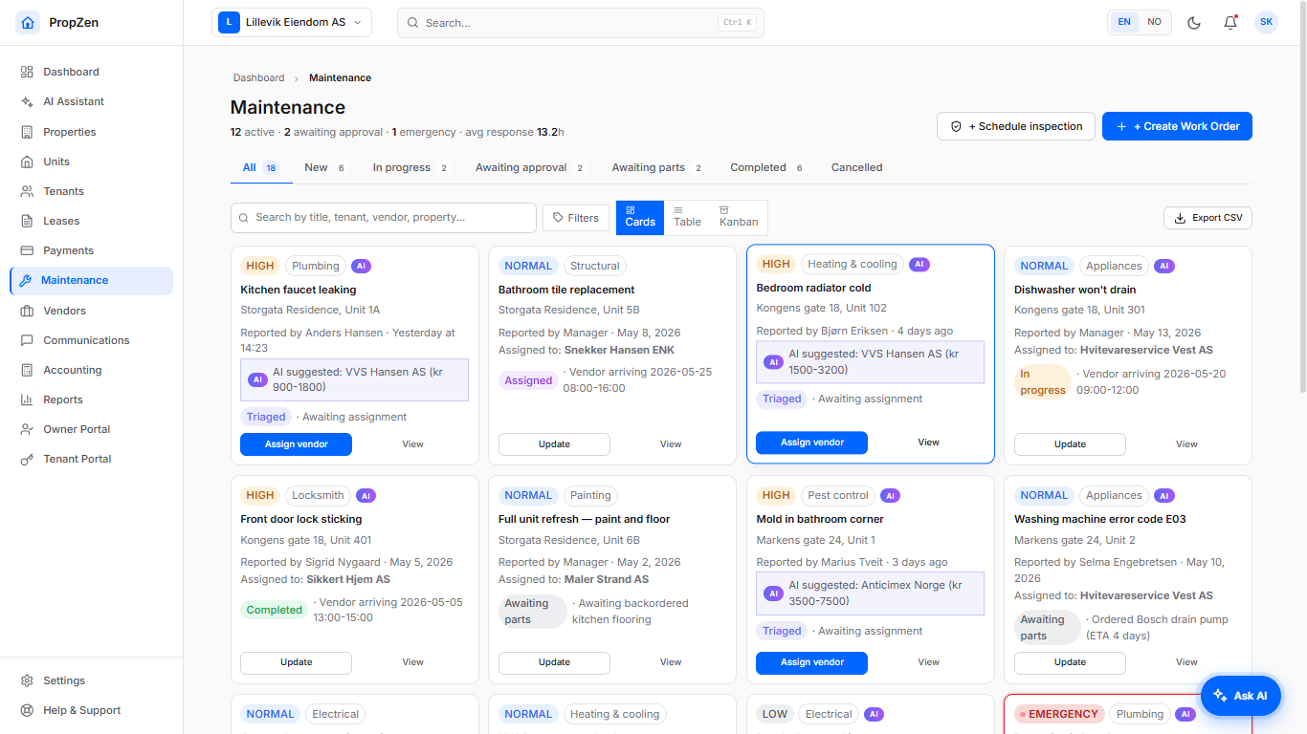The image size is (1307, 734).
Task: Click AI badge on Kitchen faucet leaking card
Action: [x=361, y=266]
